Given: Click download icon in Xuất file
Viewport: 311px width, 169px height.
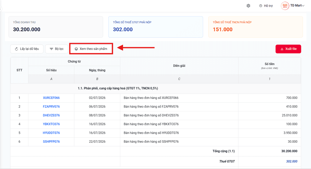Looking at the screenshot, I should coord(282,49).
